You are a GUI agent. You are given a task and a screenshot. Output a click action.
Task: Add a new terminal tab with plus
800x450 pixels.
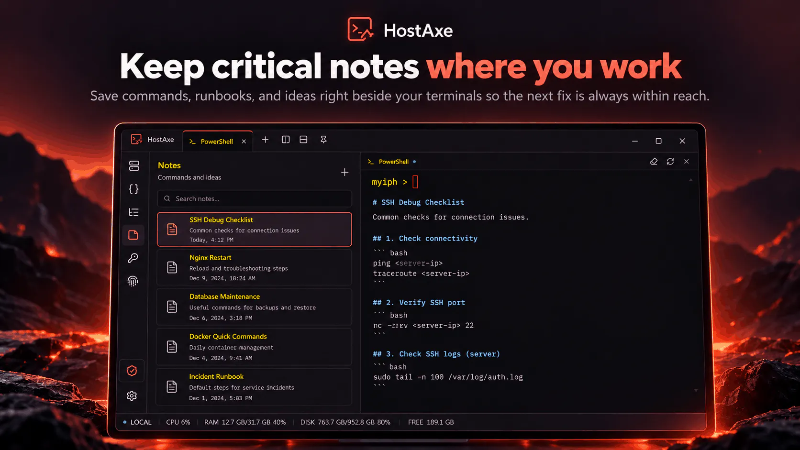265,140
